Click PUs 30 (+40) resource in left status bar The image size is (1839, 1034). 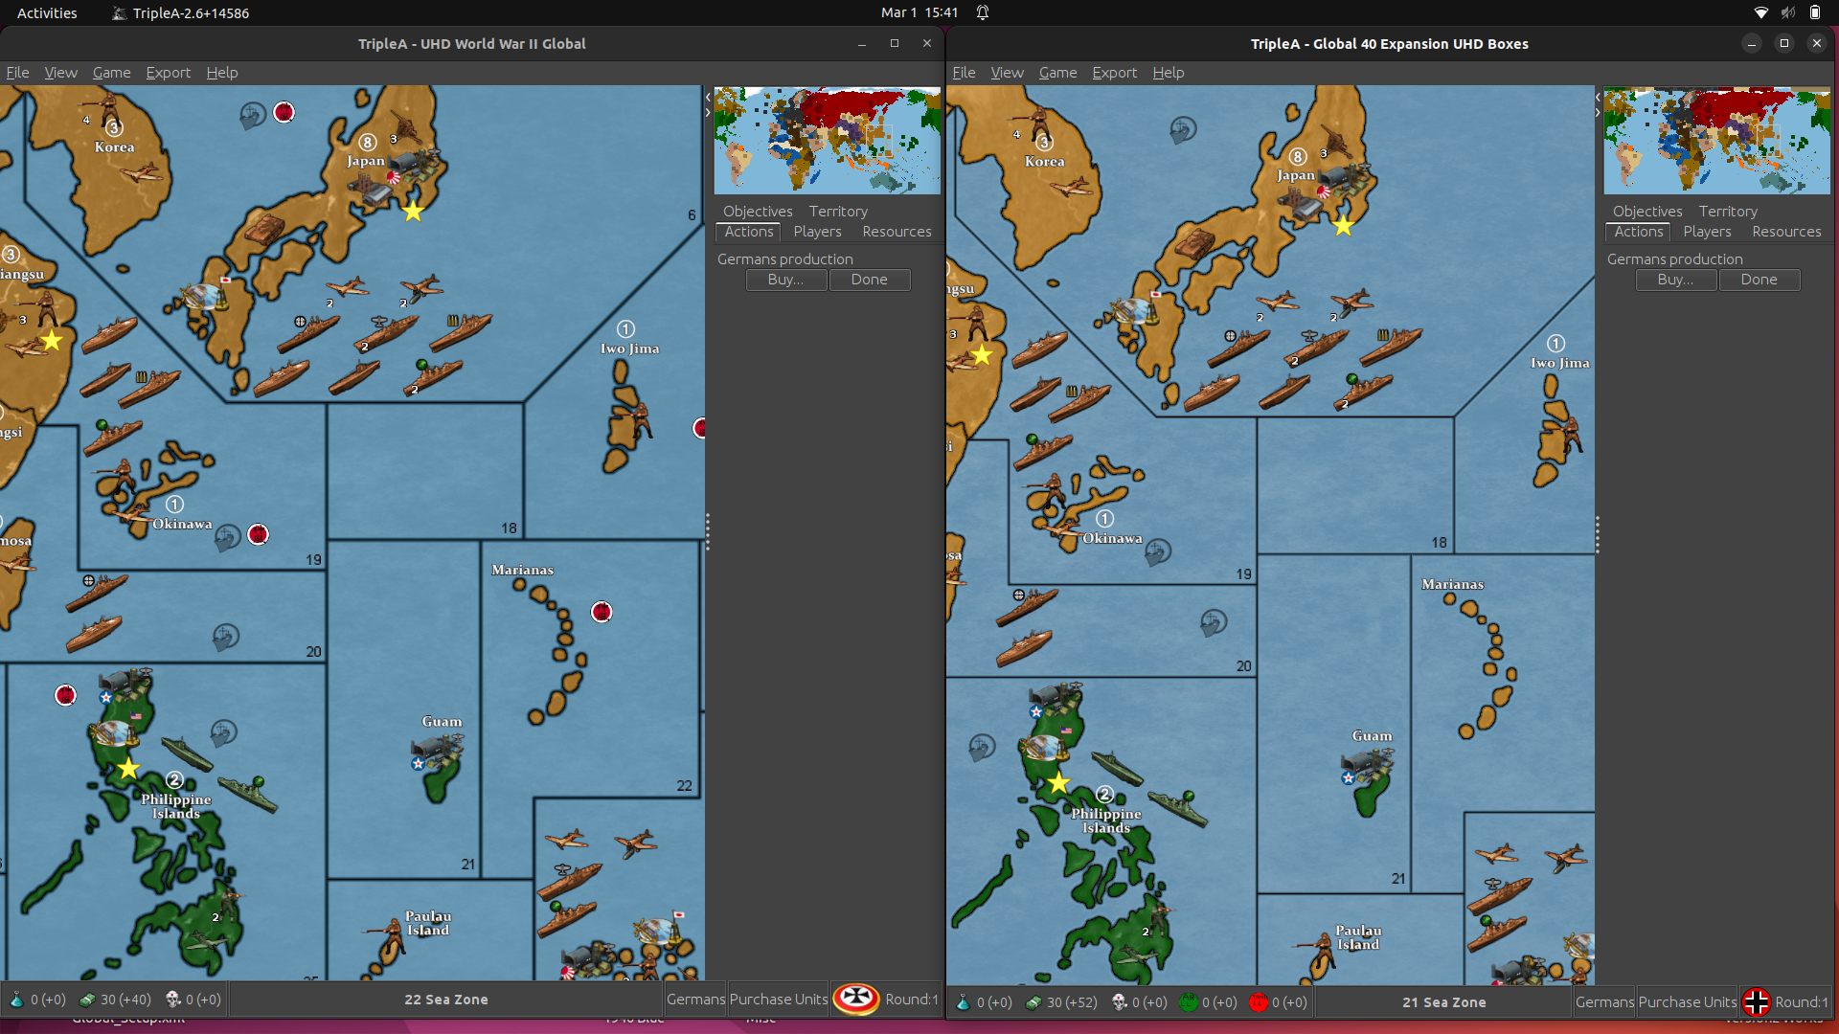(x=116, y=1000)
